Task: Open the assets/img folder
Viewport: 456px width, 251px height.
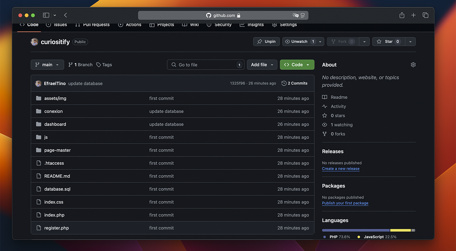Action: point(55,98)
